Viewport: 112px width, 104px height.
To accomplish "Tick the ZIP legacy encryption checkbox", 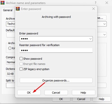I will pyautogui.click(x=21, y=69).
